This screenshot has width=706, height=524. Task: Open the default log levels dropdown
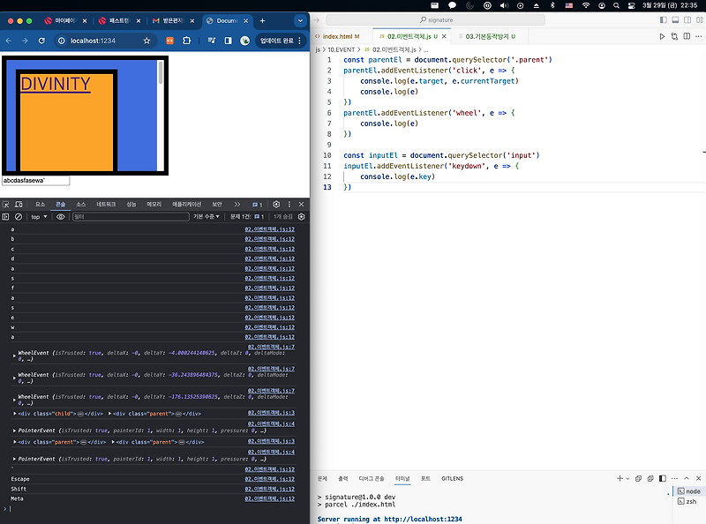207,216
